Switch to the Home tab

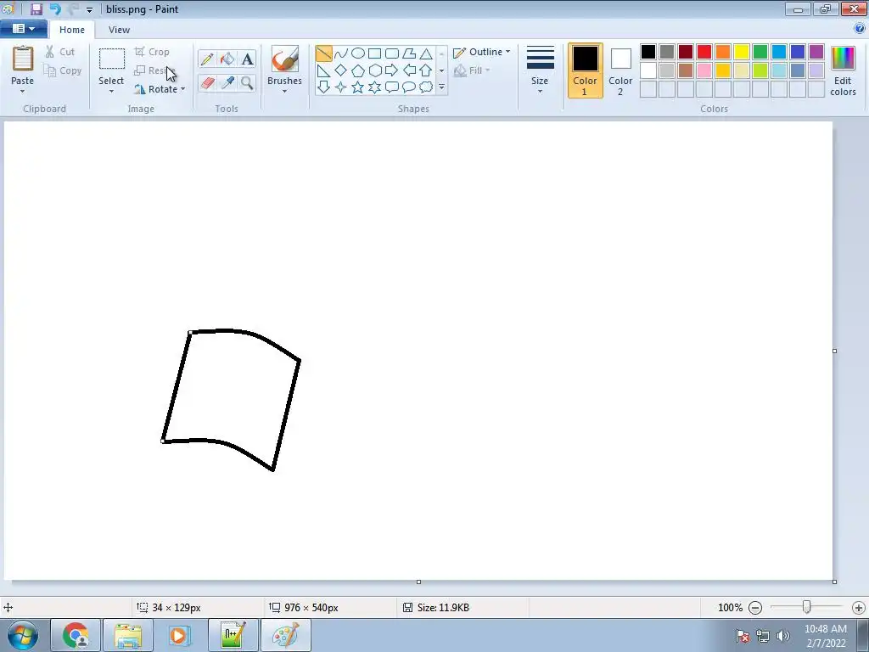click(x=72, y=30)
